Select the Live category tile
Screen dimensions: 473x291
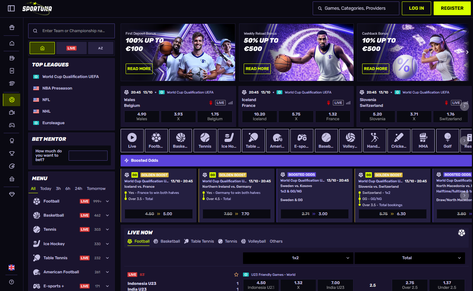click(132, 140)
